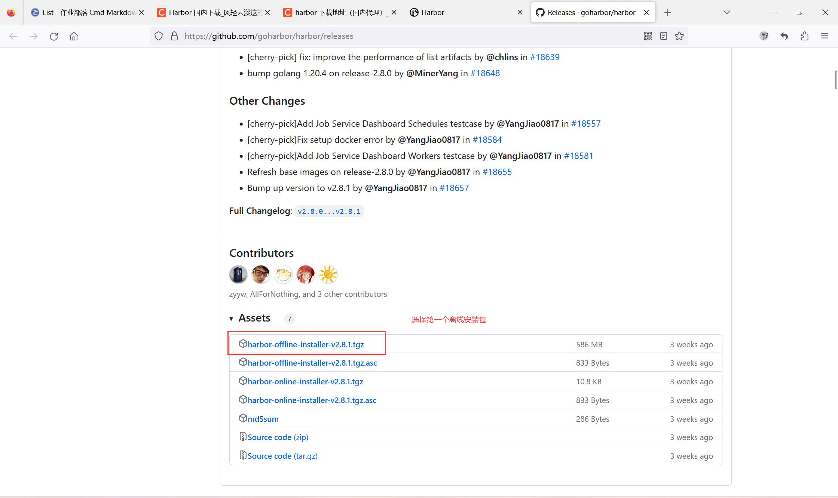Click the shield tracking protection icon

point(159,36)
